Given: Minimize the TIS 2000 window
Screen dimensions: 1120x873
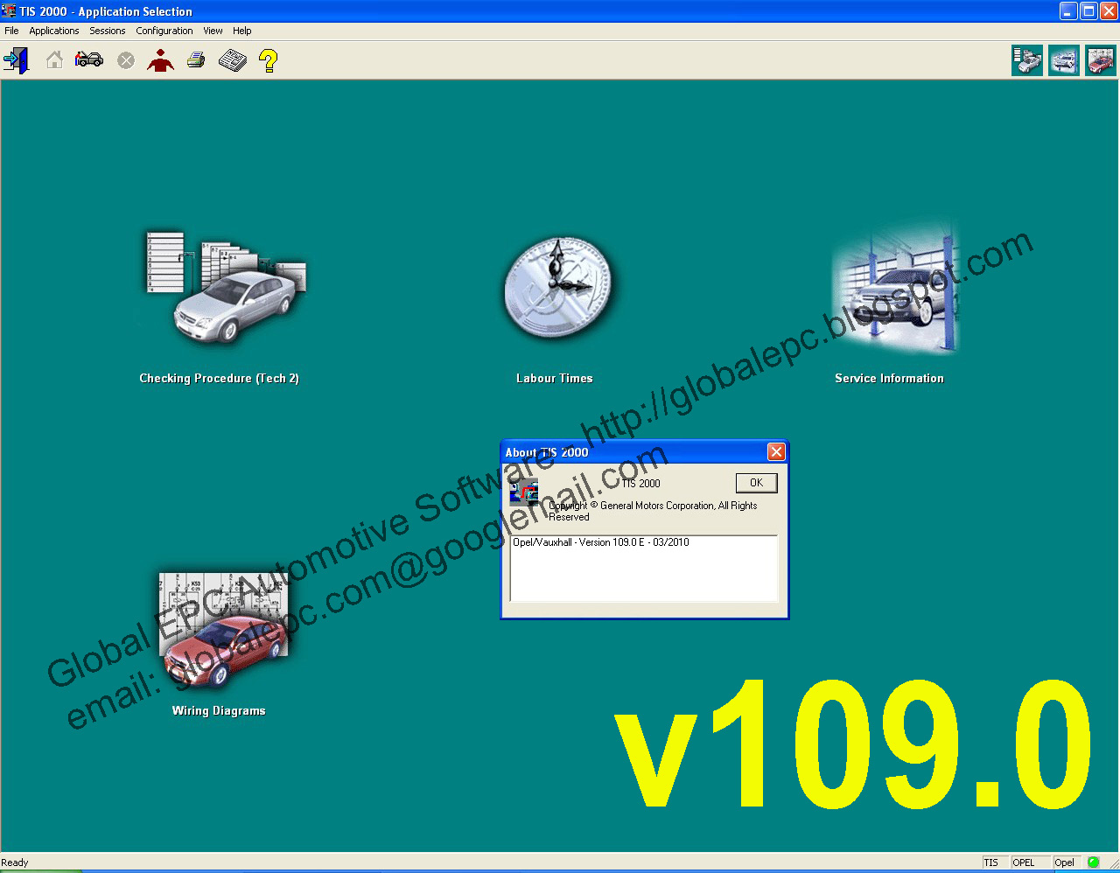Looking at the screenshot, I should (x=1068, y=11).
